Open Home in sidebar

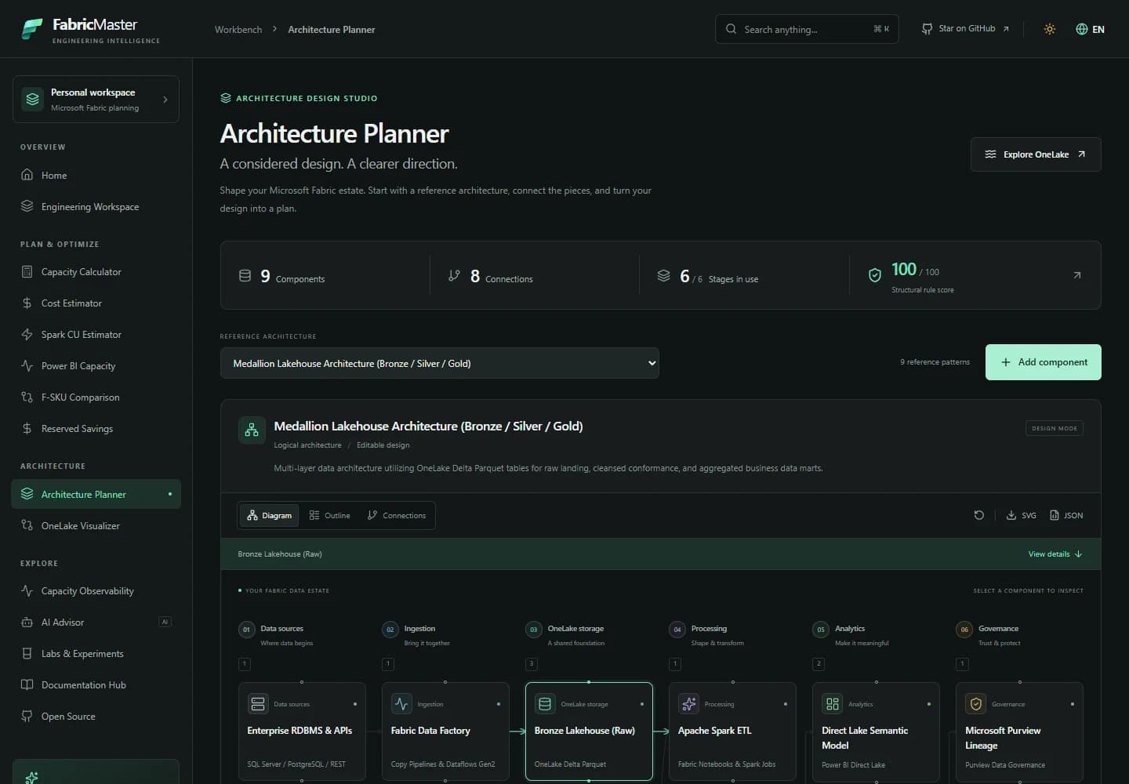(96, 175)
